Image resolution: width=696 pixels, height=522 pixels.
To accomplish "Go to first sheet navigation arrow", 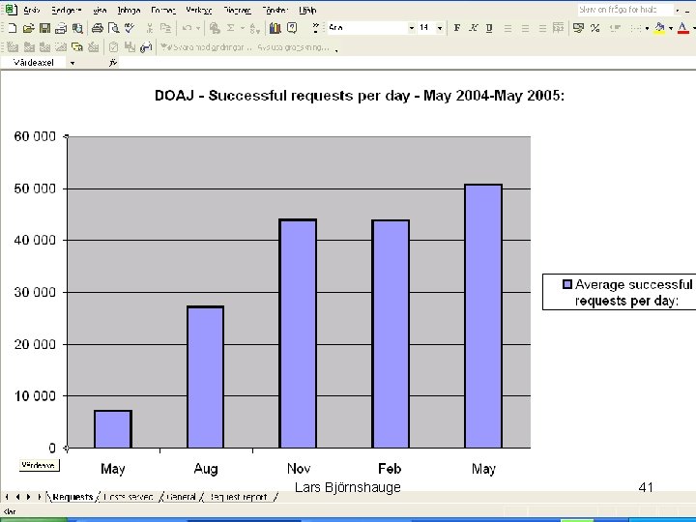I will 7,497.
